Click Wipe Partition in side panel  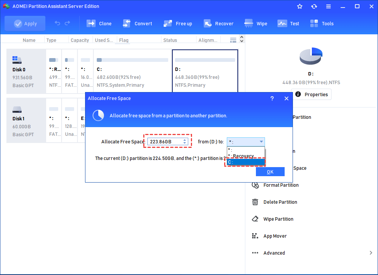[x=278, y=219]
